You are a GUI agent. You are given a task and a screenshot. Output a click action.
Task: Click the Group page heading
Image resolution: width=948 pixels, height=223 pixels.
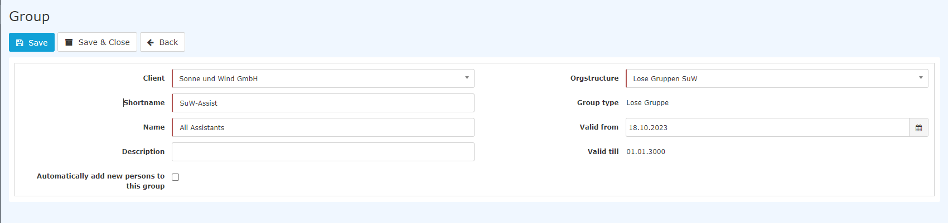pyautogui.click(x=30, y=16)
